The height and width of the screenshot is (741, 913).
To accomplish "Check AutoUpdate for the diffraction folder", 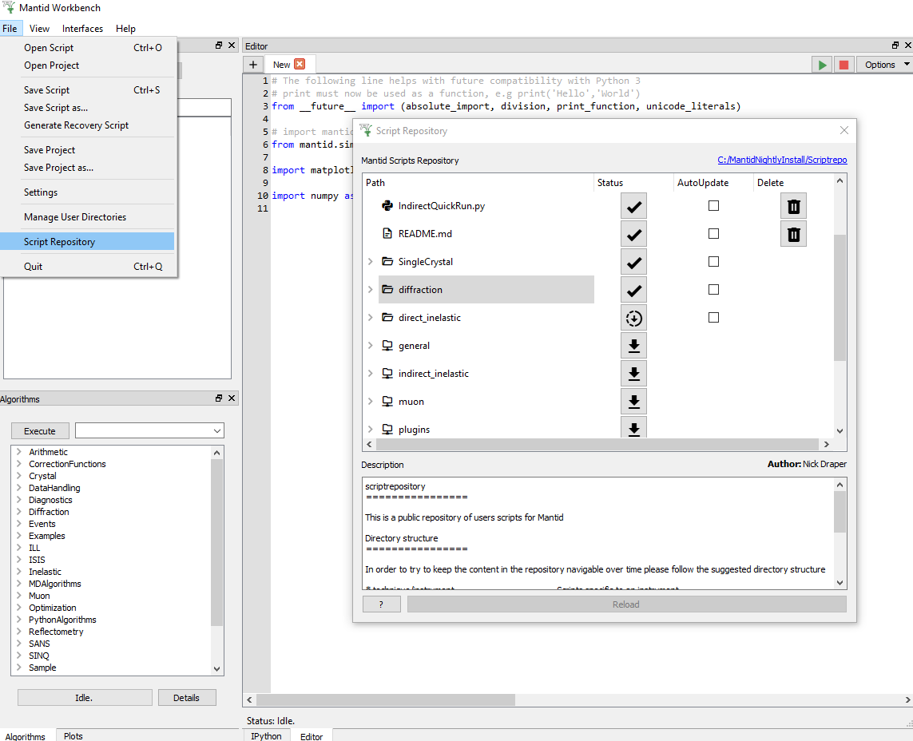I will tap(713, 290).
